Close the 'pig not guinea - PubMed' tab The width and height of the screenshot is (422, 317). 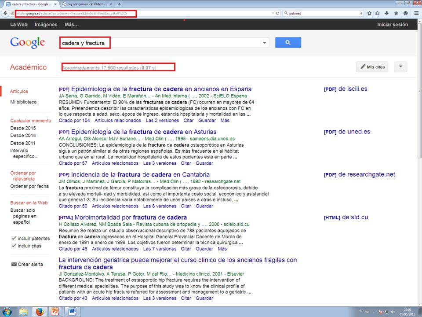[x=112, y=4]
